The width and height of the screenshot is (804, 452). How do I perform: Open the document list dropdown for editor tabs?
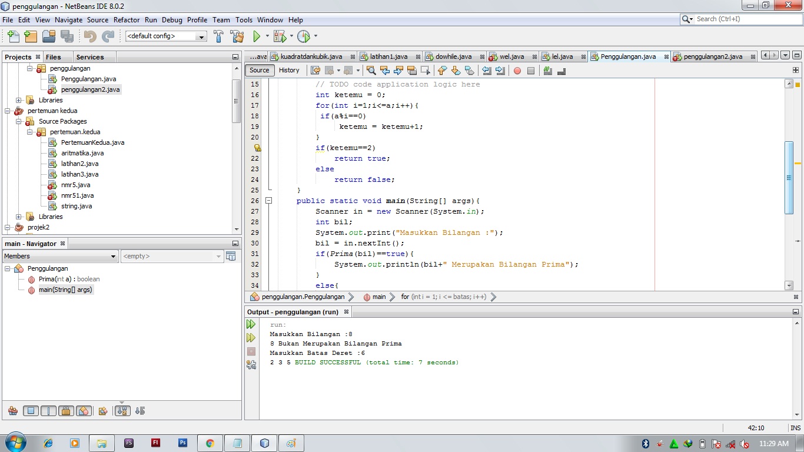785,55
